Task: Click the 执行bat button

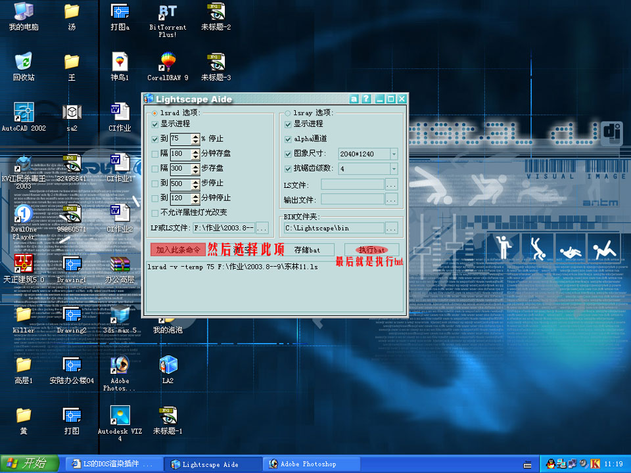Action: pyautogui.click(x=372, y=250)
